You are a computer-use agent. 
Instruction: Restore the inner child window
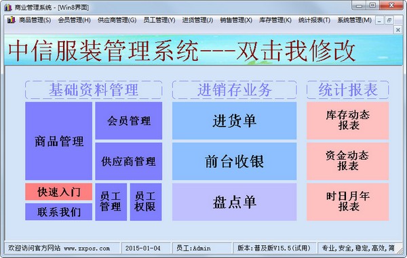tap(389, 20)
